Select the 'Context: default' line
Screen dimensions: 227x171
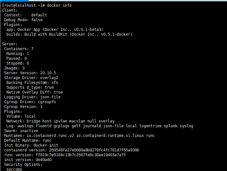tap(25, 15)
